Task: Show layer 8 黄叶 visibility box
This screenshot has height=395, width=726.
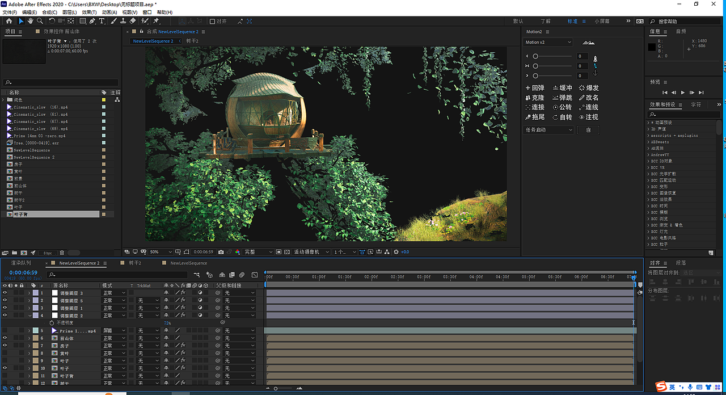Action: tap(5, 353)
